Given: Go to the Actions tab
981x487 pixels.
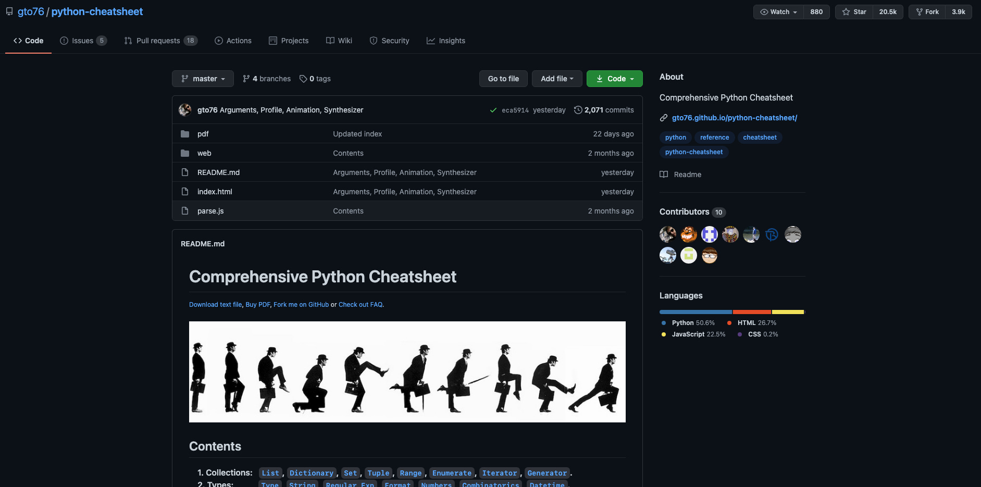Looking at the screenshot, I should tap(233, 41).
